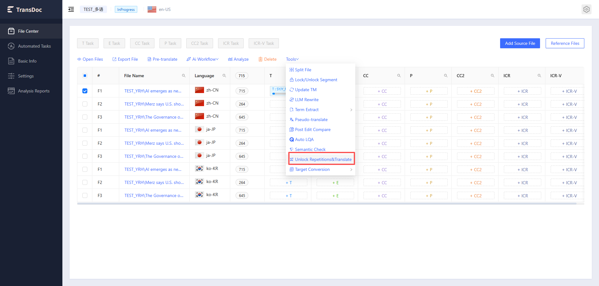The height and width of the screenshot is (286, 599).
Task: Check the ko-KR F3 row checkbox
Action: coord(85,195)
